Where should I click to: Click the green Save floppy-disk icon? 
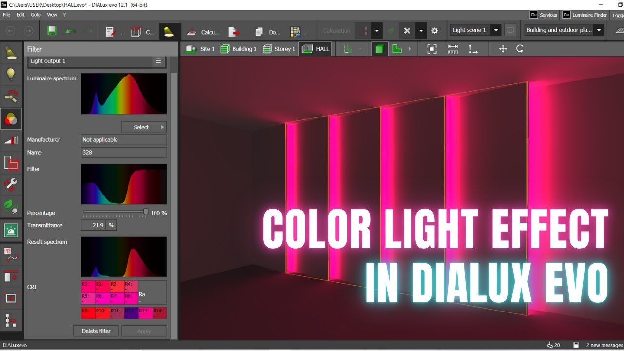coord(52,31)
